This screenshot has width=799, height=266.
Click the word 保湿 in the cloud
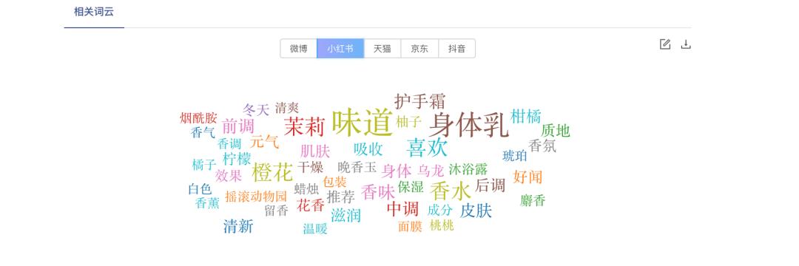(411, 187)
